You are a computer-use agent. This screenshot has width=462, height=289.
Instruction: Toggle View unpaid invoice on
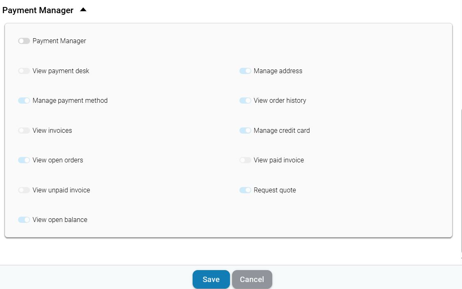tap(24, 190)
